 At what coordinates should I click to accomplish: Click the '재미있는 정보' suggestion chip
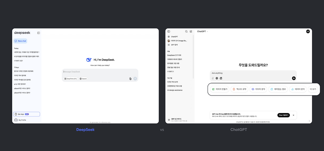278,89
